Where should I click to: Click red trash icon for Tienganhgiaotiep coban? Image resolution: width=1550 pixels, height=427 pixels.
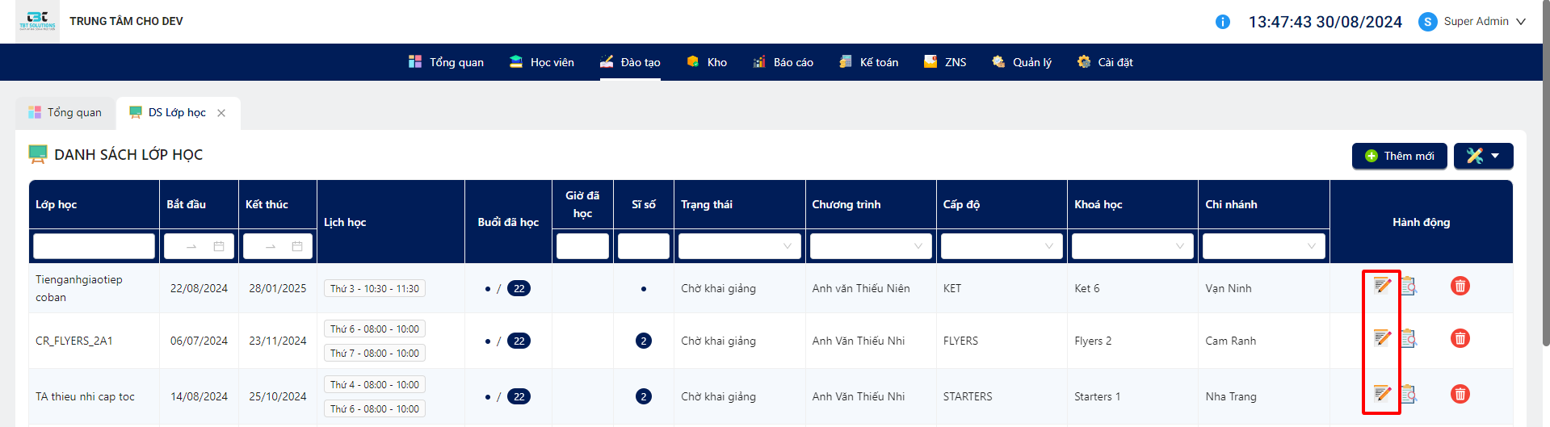pos(1460,286)
